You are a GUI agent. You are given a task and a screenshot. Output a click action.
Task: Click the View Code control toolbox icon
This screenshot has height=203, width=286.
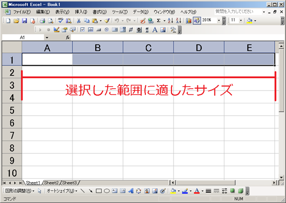(x=72, y=30)
